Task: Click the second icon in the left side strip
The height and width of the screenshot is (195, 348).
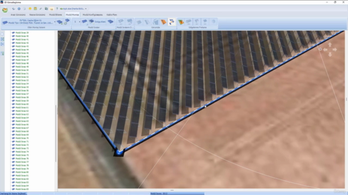Action: 2,39
